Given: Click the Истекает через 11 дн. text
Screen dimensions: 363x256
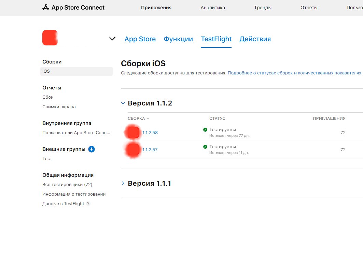Looking at the screenshot, I should (229, 153).
